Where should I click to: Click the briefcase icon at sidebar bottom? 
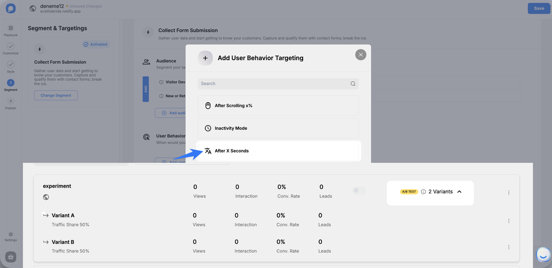coord(11,257)
